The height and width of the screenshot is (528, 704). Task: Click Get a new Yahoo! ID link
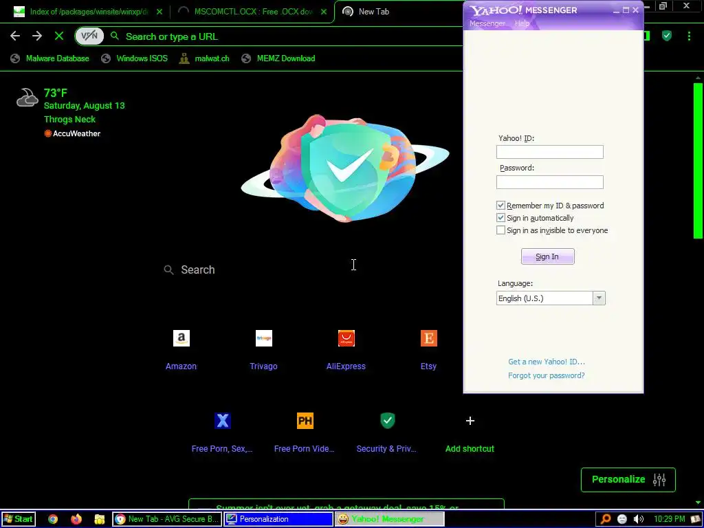coord(547,362)
